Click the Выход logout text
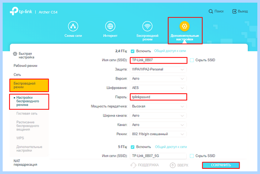 (x=243, y=11)
